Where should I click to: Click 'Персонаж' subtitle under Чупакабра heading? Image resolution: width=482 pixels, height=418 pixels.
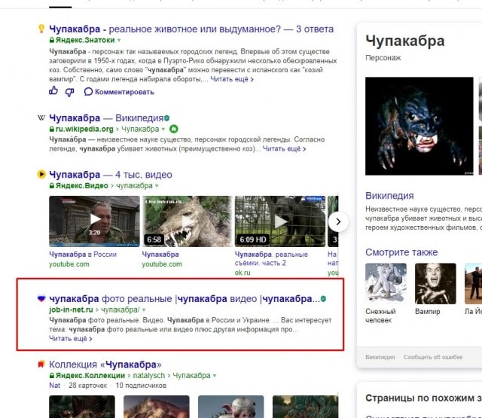click(383, 58)
